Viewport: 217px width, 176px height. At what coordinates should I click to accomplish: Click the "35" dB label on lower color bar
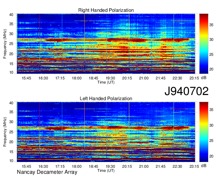(x=211, y=110)
